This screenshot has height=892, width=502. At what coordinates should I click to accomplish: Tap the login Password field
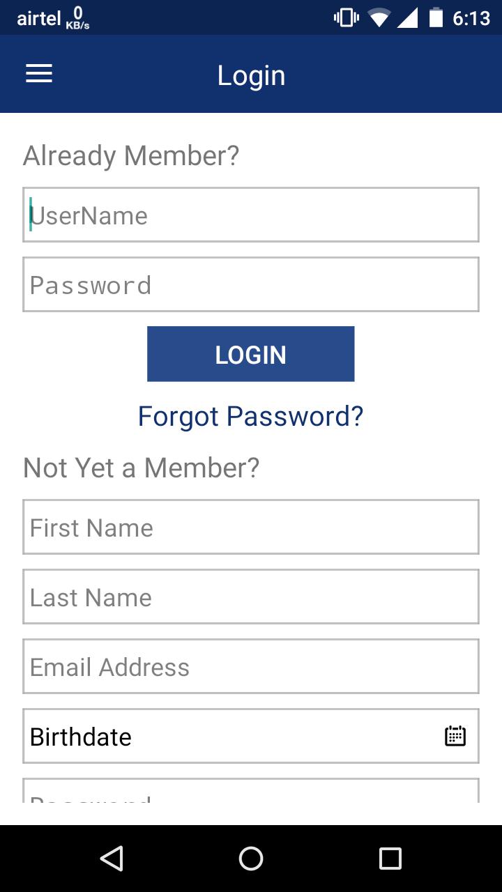tap(251, 284)
